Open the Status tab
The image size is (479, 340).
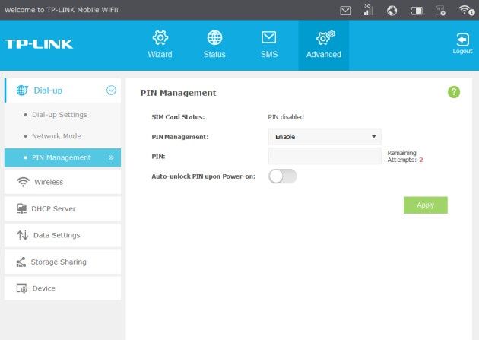click(214, 45)
